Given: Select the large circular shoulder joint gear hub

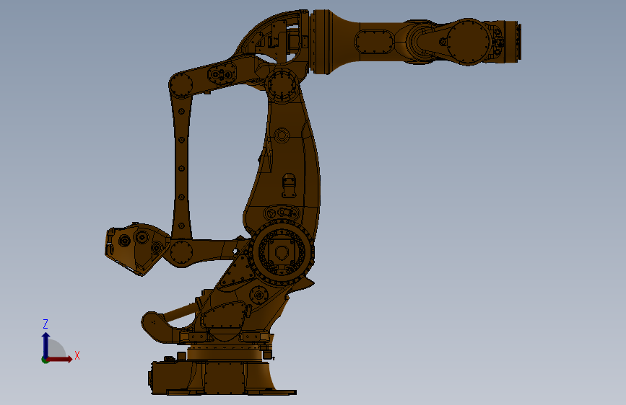Looking at the screenshot, I should click(x=282, y=252).
